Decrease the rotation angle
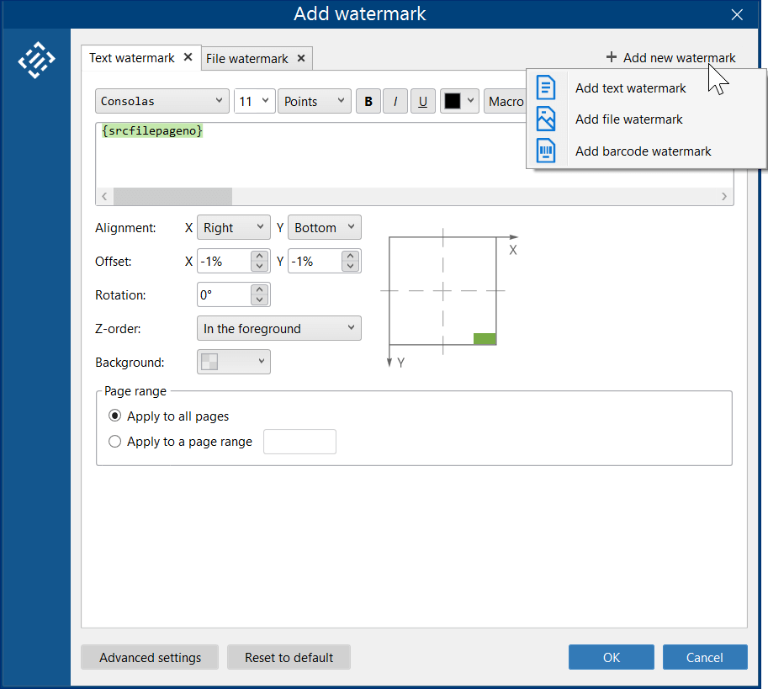 click(260, 299)
